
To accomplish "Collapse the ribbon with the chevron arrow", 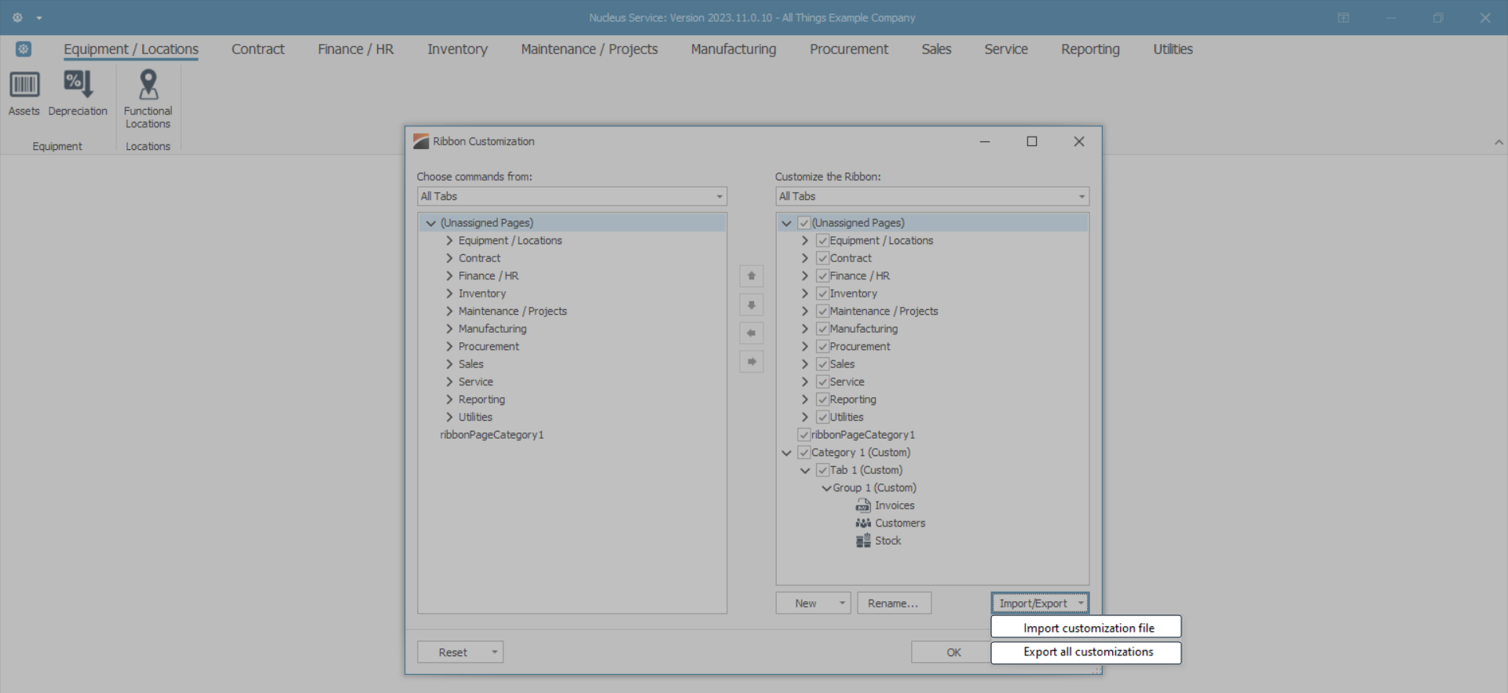I will point(1499,143).
